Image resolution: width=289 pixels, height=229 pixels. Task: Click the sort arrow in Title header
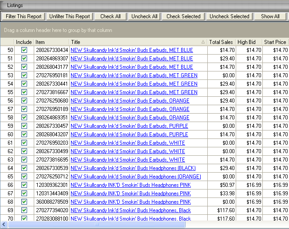pos(203,42)
